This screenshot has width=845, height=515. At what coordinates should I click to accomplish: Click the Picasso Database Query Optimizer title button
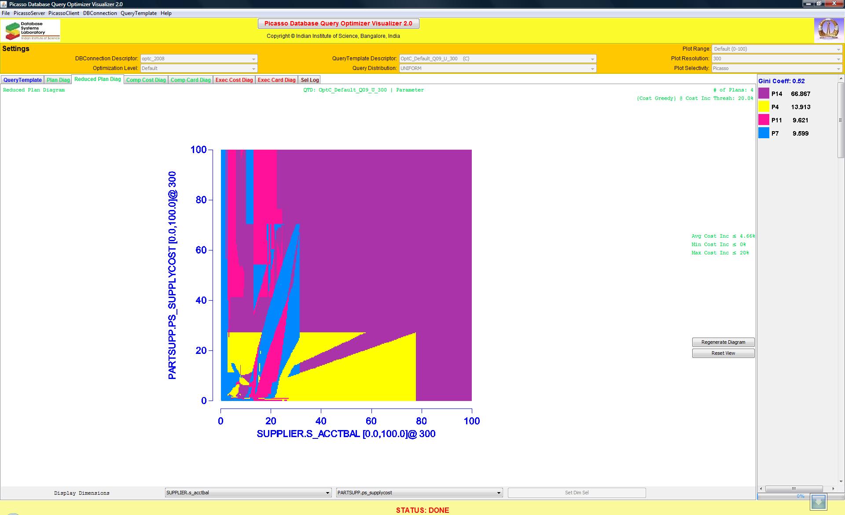pos(338,23)
